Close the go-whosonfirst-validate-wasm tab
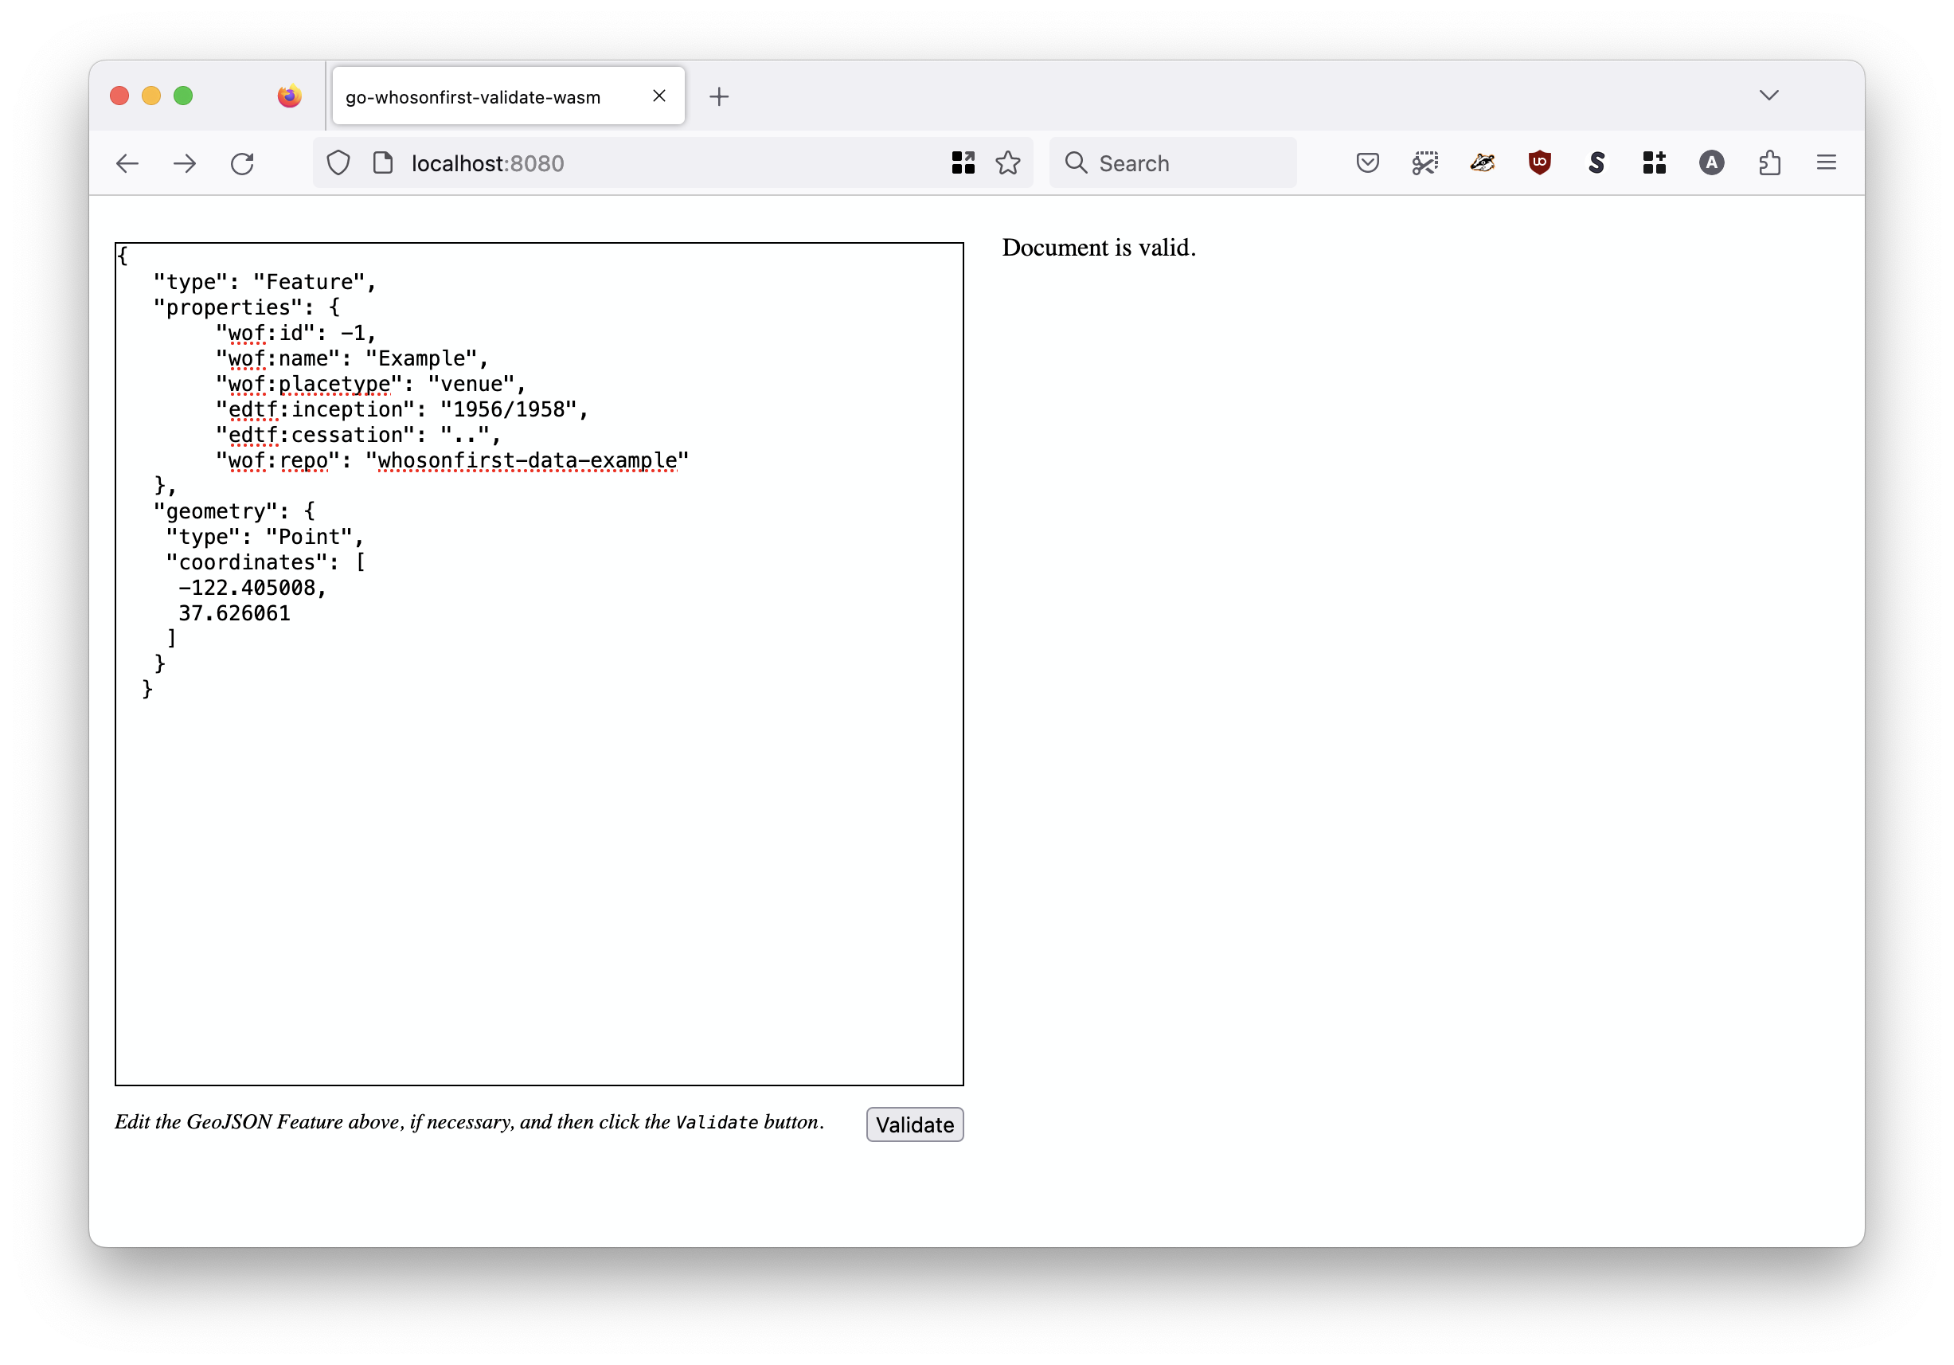The height and width of the screenshot is (1365, 1954). click(x=658, y=96)
